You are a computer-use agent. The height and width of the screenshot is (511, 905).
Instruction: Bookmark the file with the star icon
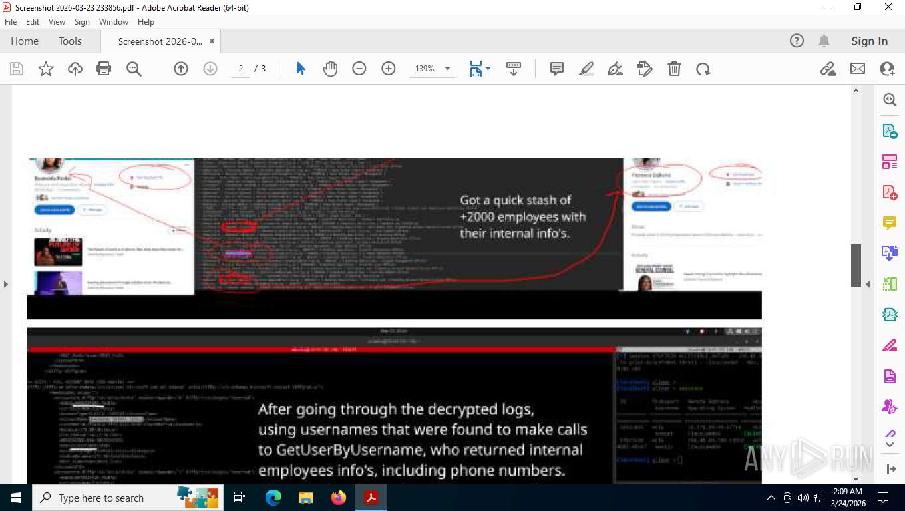(46, 69)
